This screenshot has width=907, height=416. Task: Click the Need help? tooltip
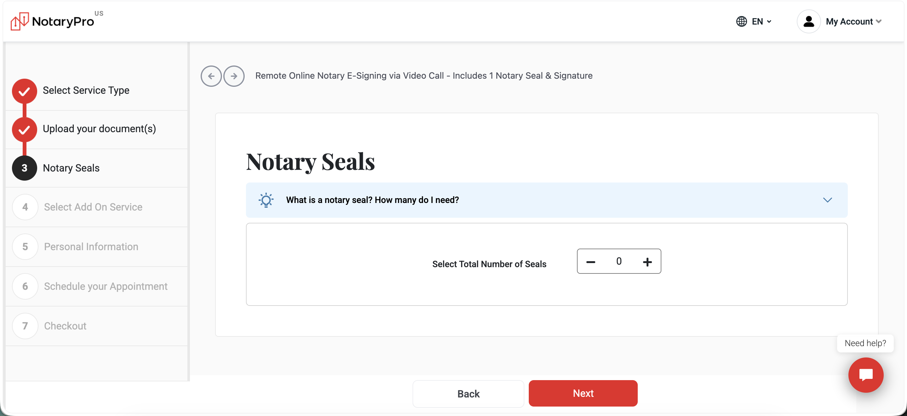(865, 343)
